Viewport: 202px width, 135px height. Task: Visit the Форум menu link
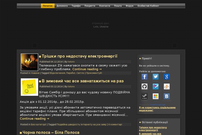130,6
